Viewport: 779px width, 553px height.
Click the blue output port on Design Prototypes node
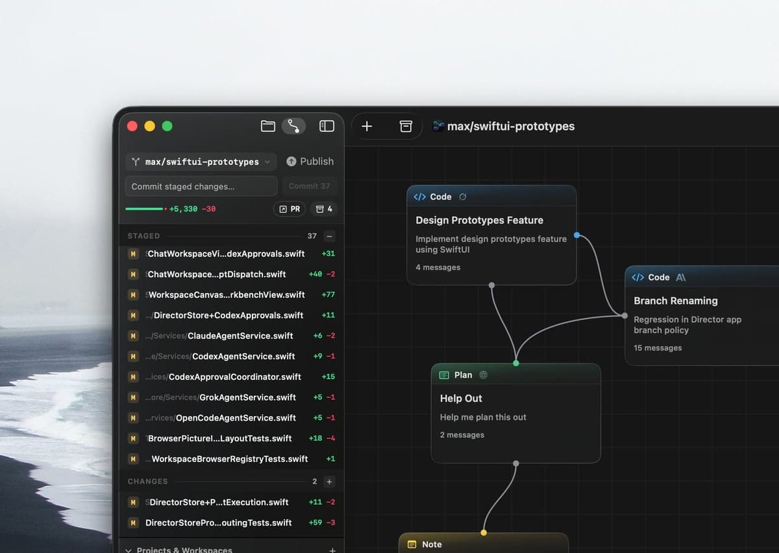pyautogui.click(x=576, y=235)
